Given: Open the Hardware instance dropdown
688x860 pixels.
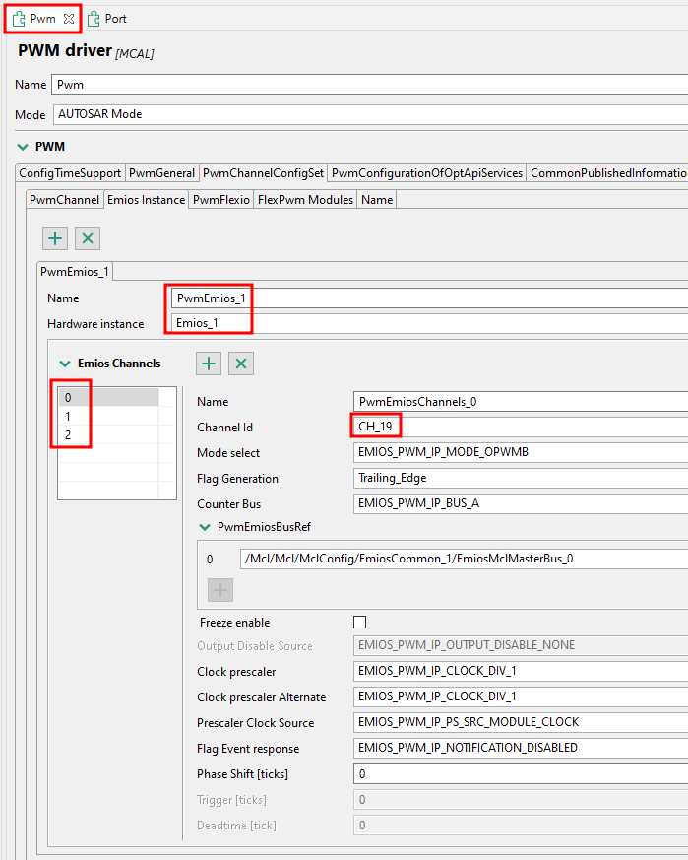Looking at the screenshot, I should (x=429, y=323).
